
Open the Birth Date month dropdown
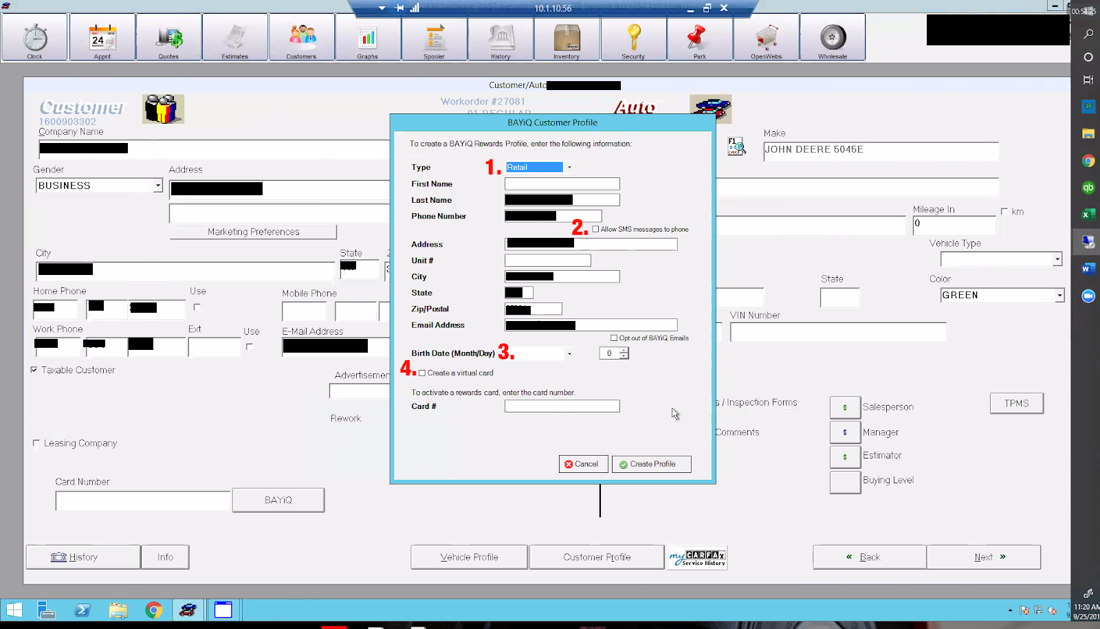click(569, 353)
